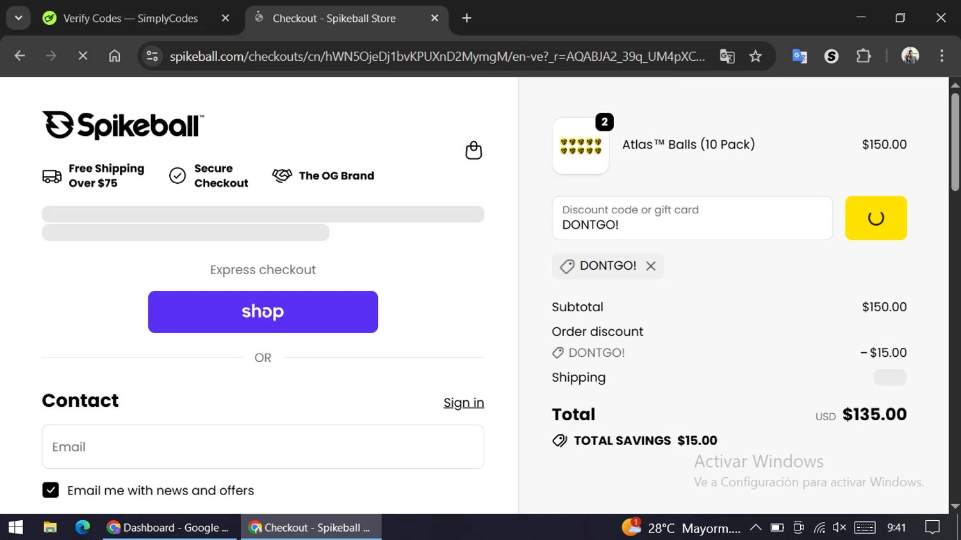Pay with the Shop express checkout button
Image resolution: width=961 pixels, height=540 pixels.
click(263, 312)
